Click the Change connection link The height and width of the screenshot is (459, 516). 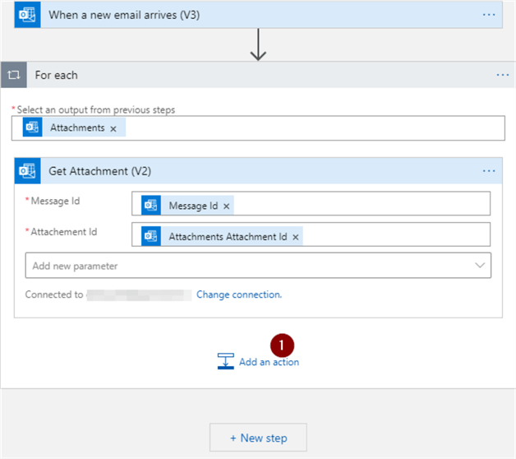pos(238,294)
